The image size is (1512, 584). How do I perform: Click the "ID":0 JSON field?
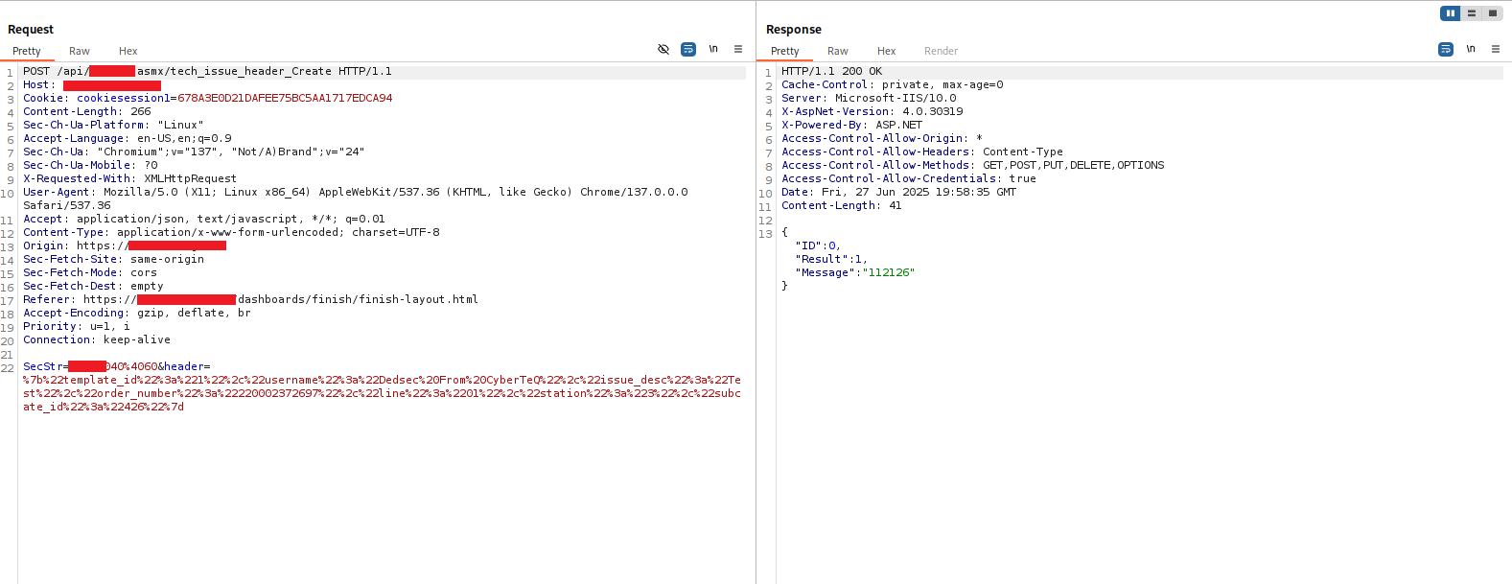pyautogui.click(x=817, y=245)
